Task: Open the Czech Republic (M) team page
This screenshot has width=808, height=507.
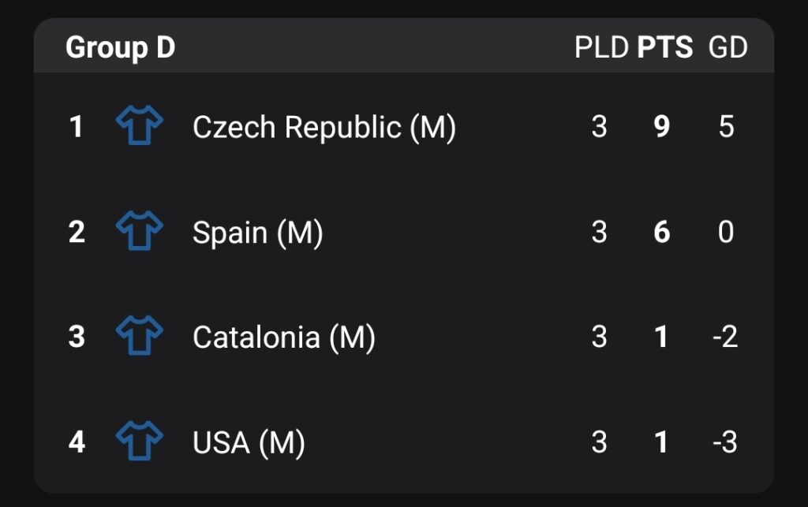Action: [x=324, y=126]
